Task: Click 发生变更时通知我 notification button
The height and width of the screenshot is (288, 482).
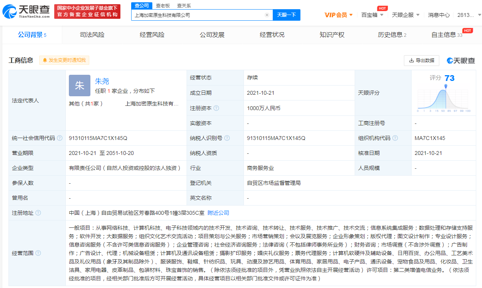Action: tap(64, 60)
